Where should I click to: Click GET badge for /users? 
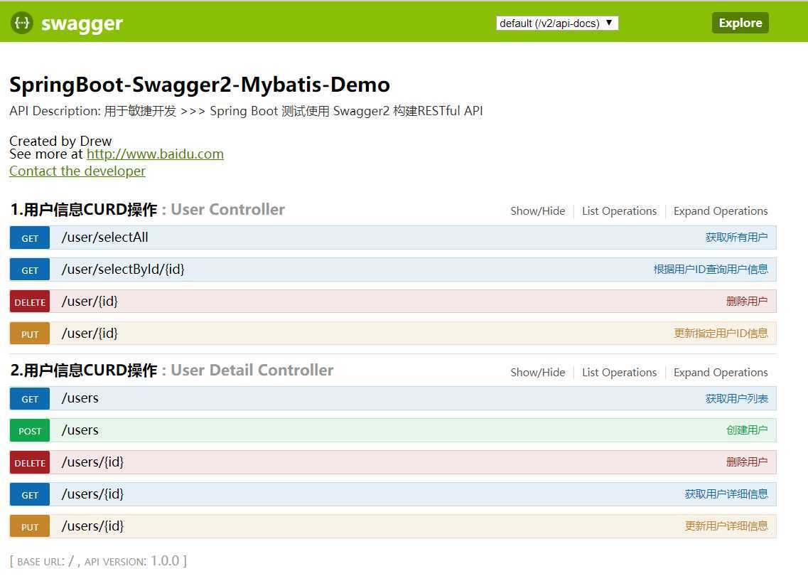(30, 399)
